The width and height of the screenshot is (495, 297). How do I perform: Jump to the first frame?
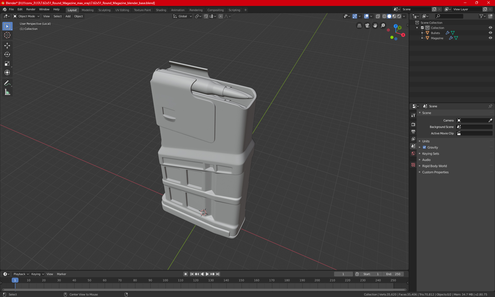tap(192, 274)
